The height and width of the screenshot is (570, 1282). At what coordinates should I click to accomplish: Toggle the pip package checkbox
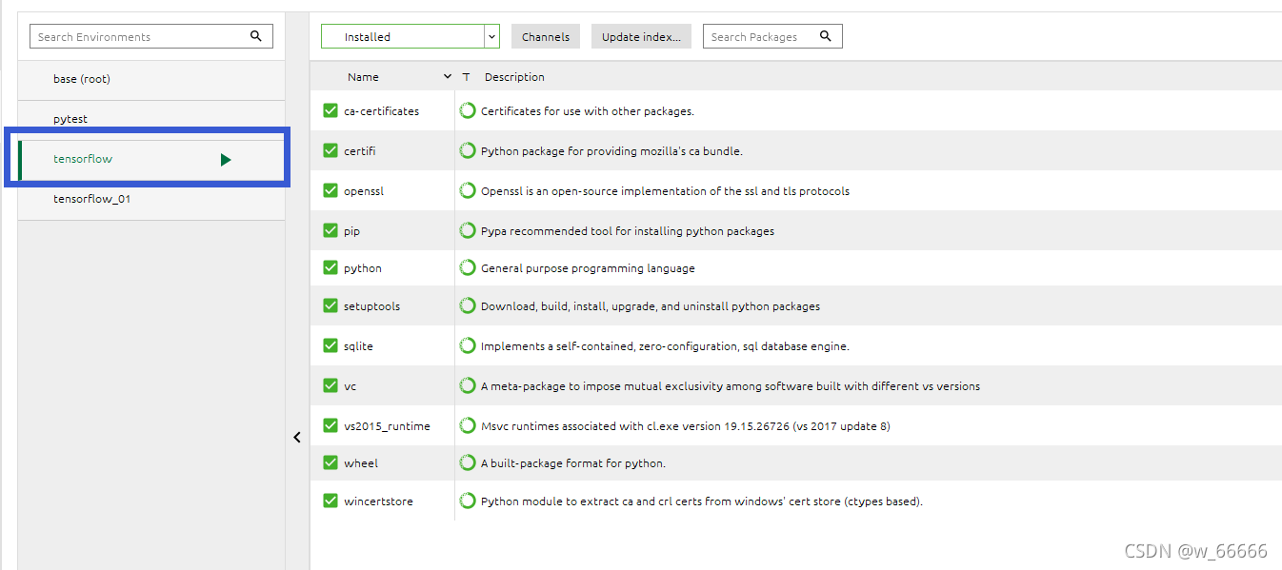(x=331, y=230)
